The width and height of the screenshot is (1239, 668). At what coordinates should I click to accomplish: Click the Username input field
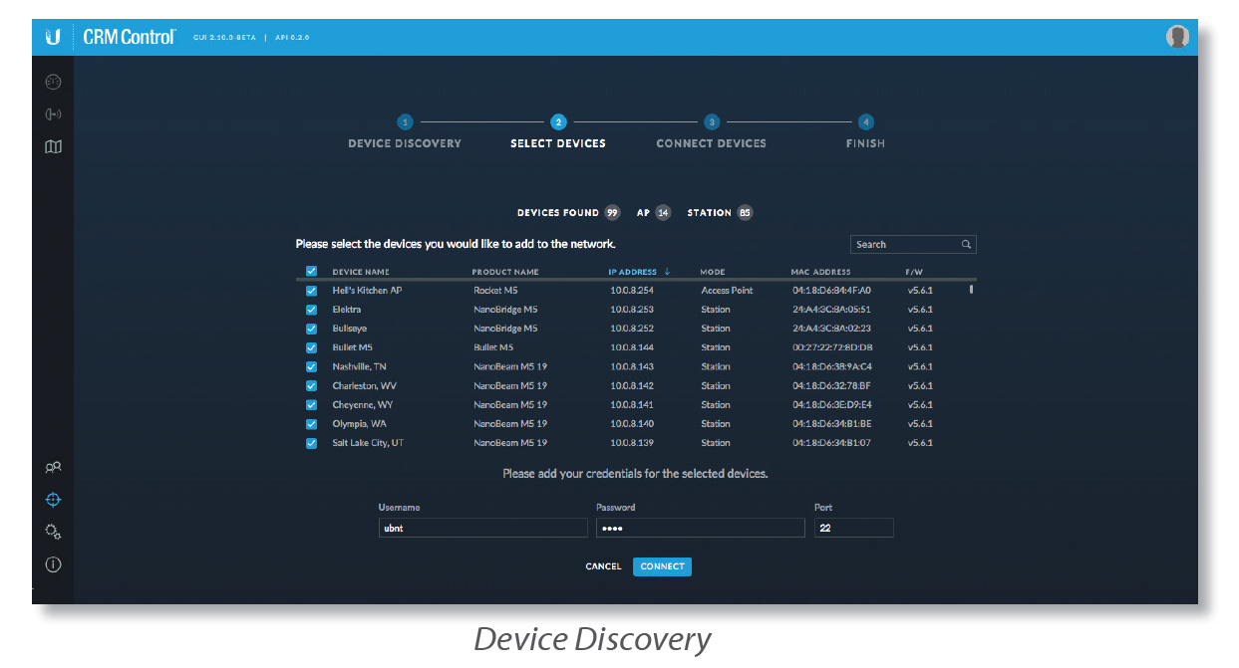point(482,529)
